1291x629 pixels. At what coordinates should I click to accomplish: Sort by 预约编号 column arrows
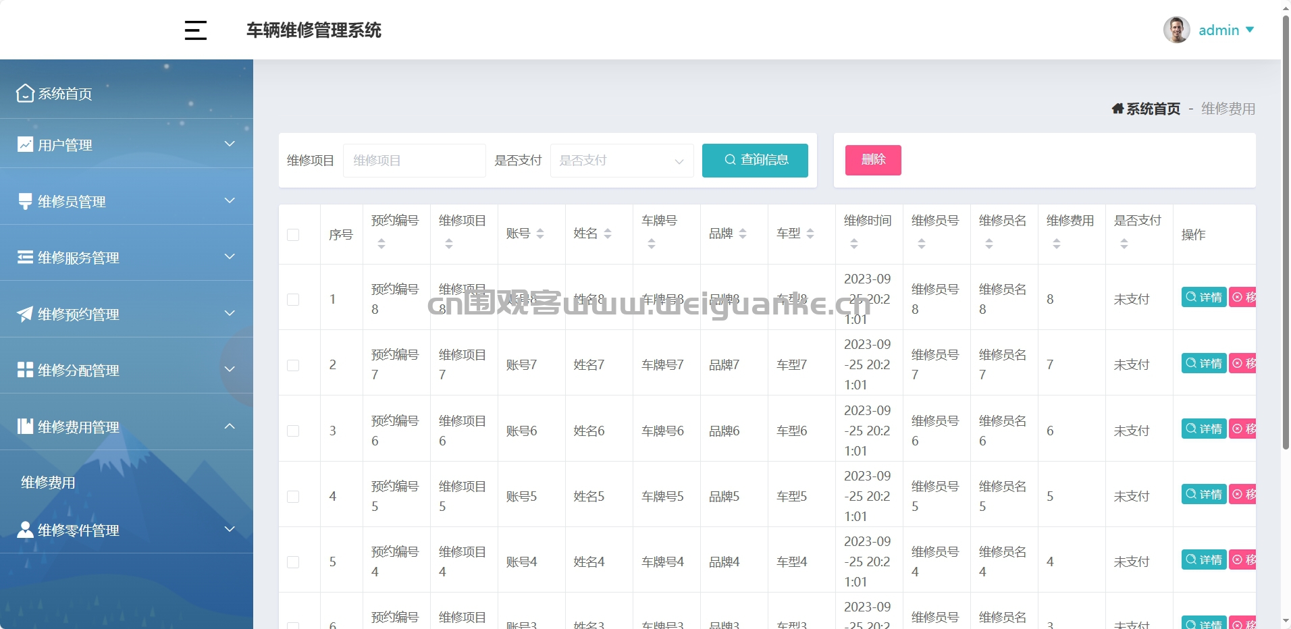381,244
